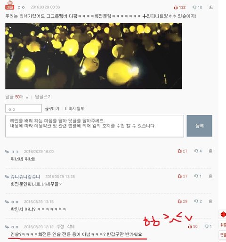Viewport: 226px width, 242px height.
Task: Report the top best comment
Action: click(x=211, y=7)
